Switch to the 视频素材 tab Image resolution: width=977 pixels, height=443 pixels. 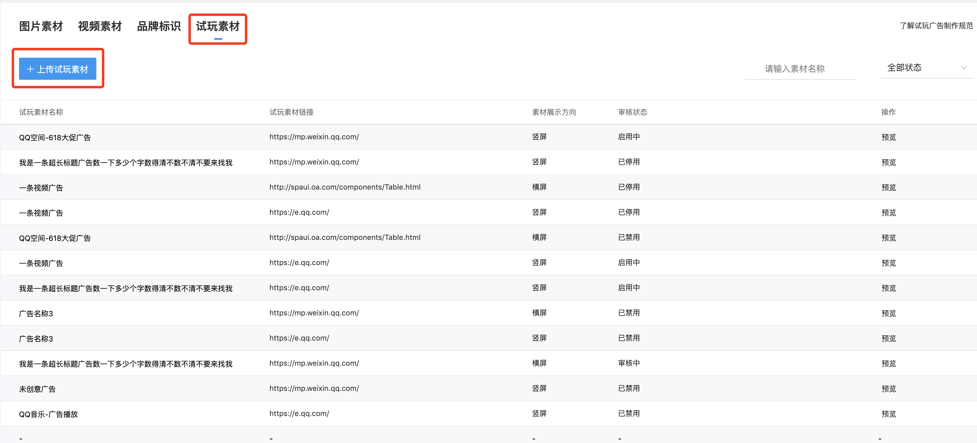100,27
